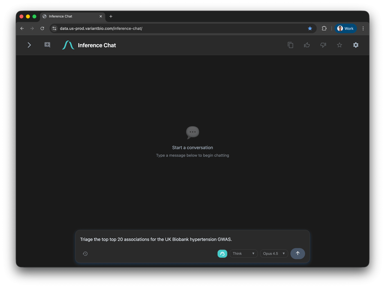
Task: Change the model from Opus 4.5
Action: [x=273, y=253]
